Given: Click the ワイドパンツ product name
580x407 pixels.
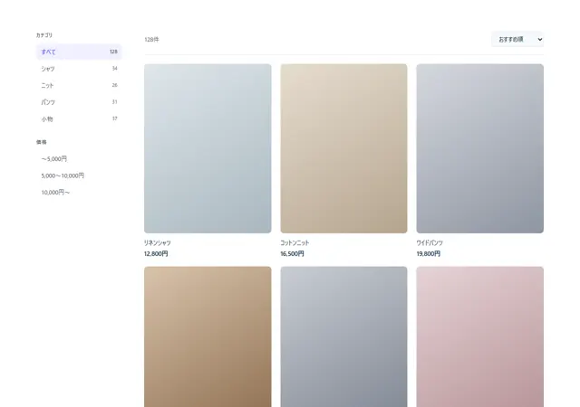Looking at the screenshot, I should tap(430, 242).
